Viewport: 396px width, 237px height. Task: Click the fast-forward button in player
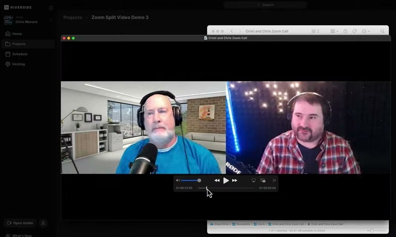pos(235,180)
